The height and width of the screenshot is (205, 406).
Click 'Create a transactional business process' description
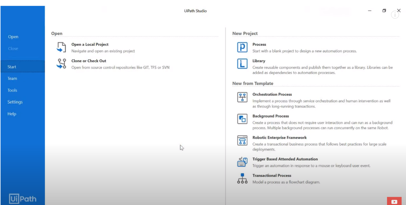(319, 147)
